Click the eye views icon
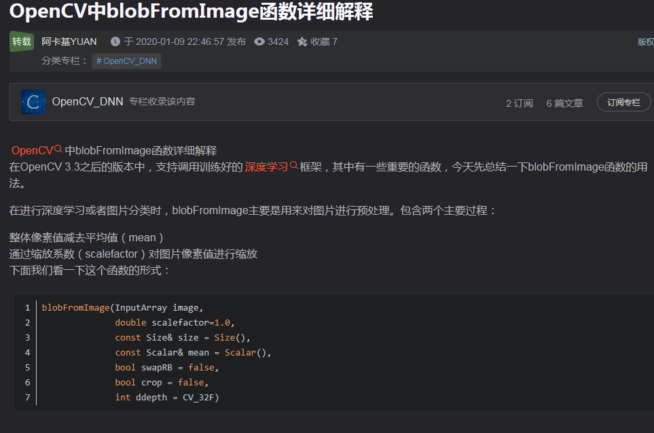This screenshot has height=433, width=654. pos(259,41)
